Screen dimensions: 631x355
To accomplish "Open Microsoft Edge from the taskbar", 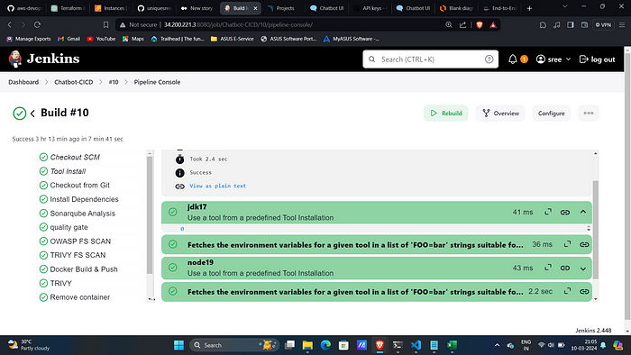I will [325, 345].
